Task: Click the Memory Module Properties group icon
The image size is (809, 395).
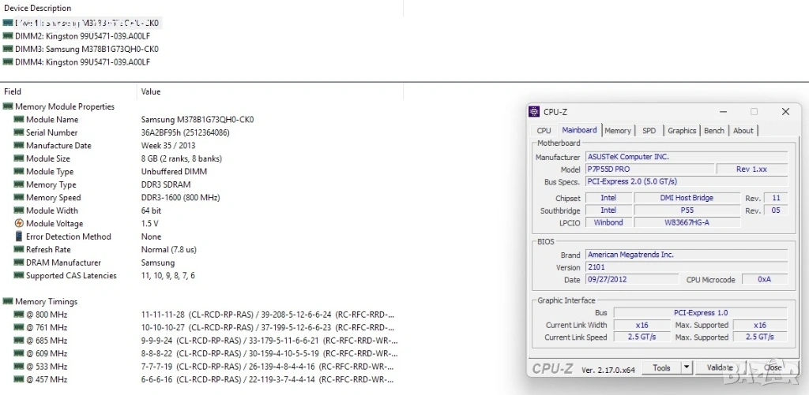Action: tap(8, 106)
